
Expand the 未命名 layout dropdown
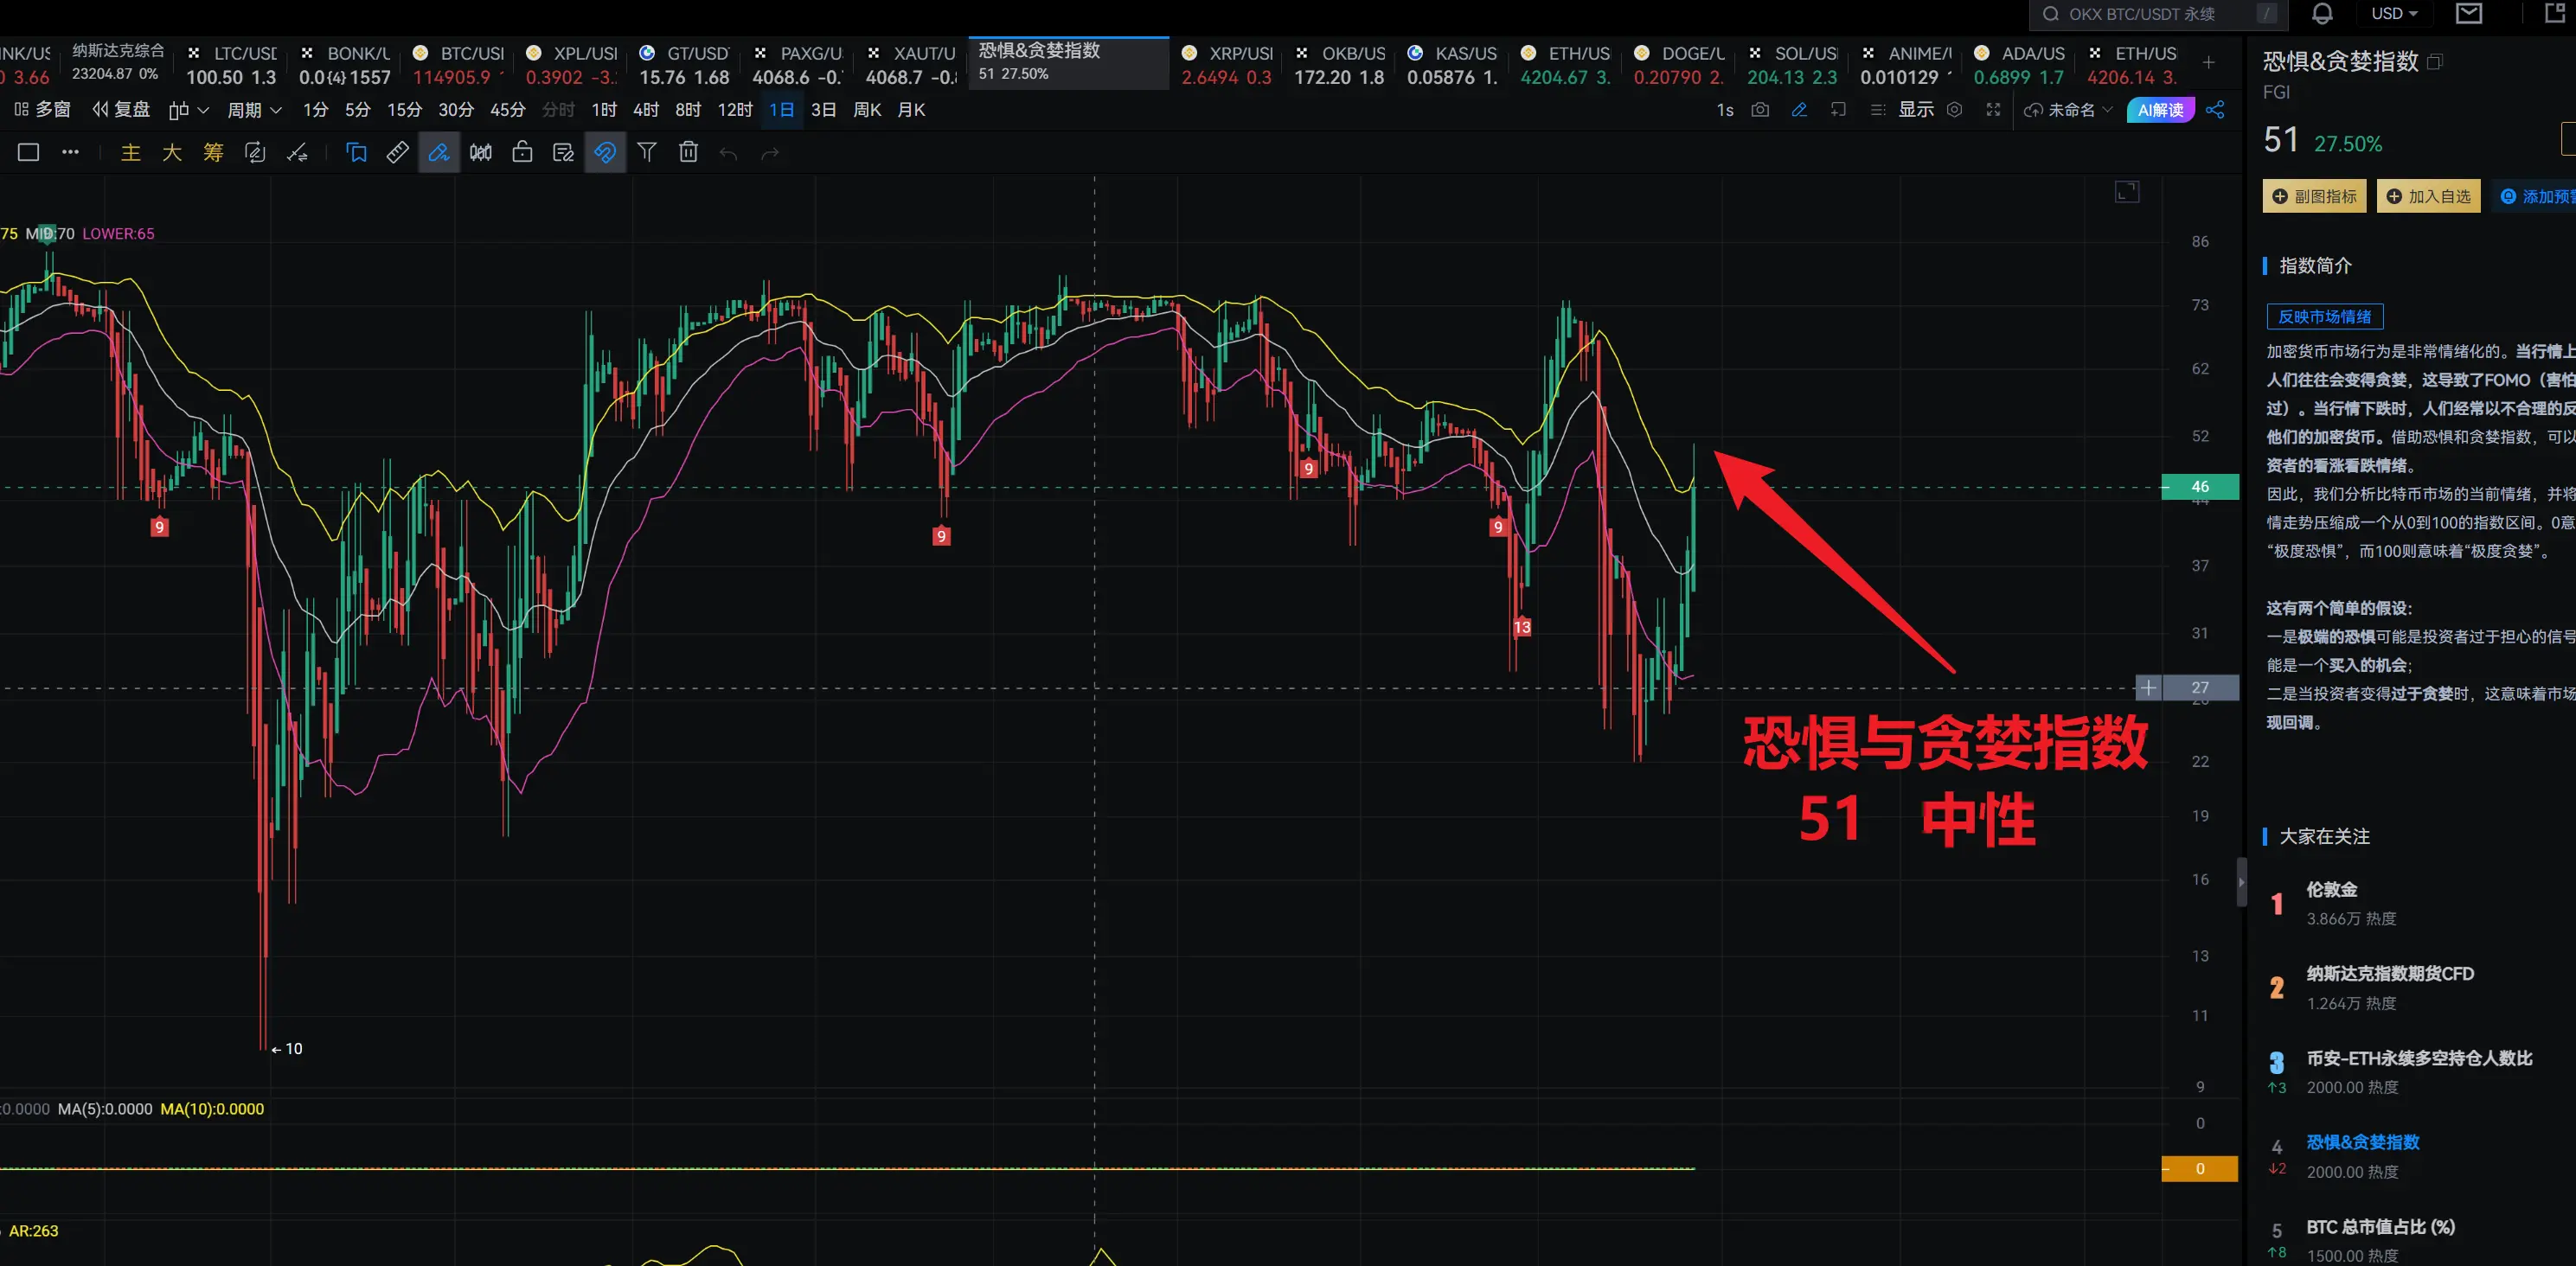tap(2068, 110)
